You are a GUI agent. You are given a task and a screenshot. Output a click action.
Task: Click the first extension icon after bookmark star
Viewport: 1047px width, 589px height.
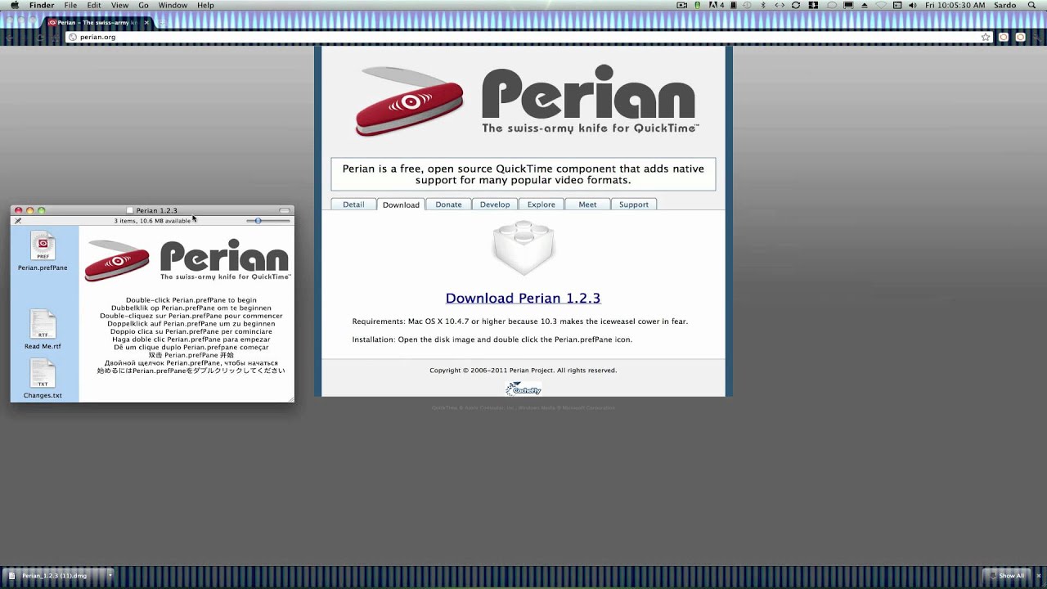click(1004, 37)
